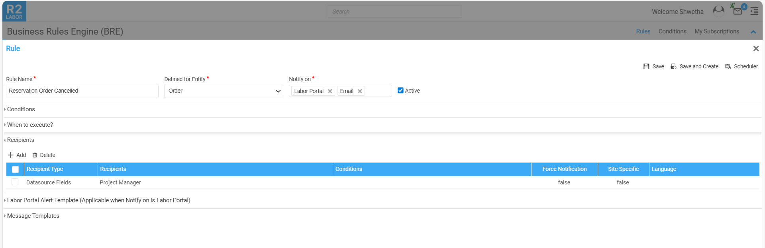Click the R2 Labor logo
Screen dimensions: 765x248
click(14, 11)
